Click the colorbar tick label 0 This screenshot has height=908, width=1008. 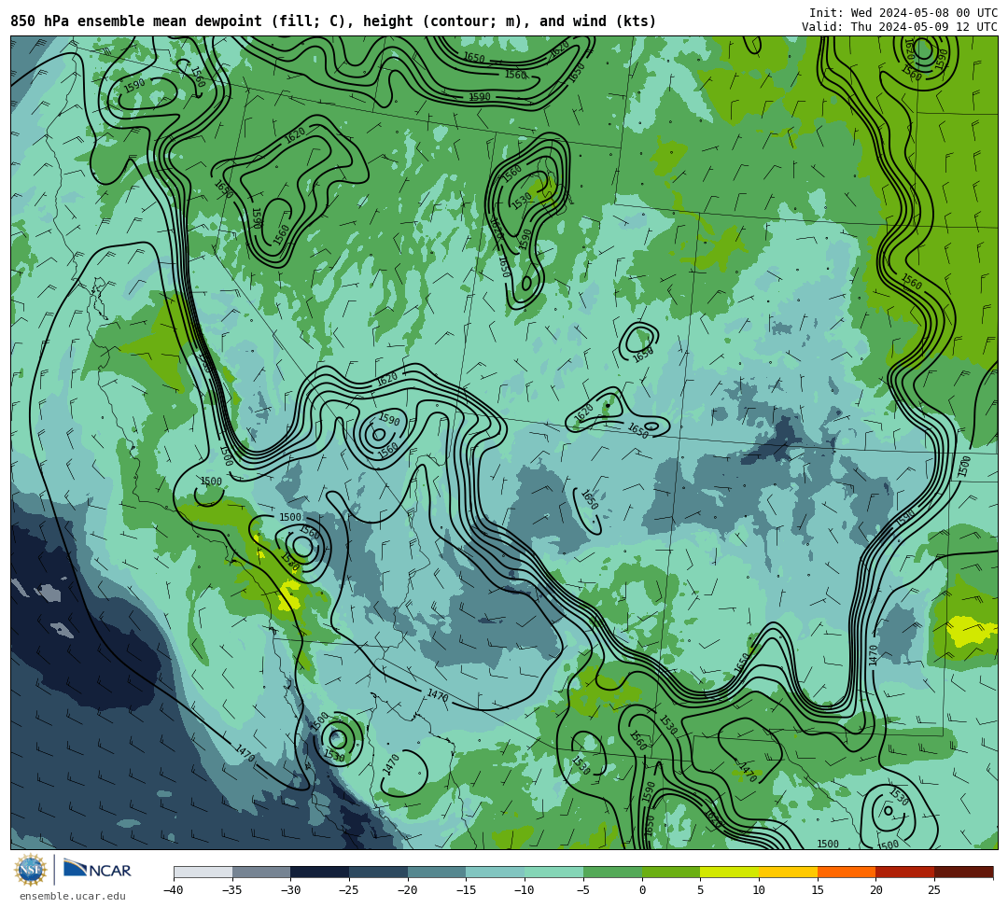coord(642,890)
